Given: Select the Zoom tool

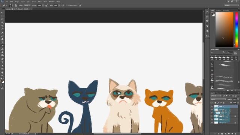Looking at the screenshot, I should click(x=2, y=75).
